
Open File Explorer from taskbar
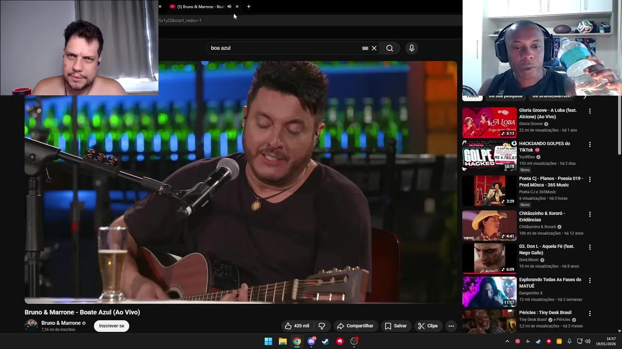[282, 341]
